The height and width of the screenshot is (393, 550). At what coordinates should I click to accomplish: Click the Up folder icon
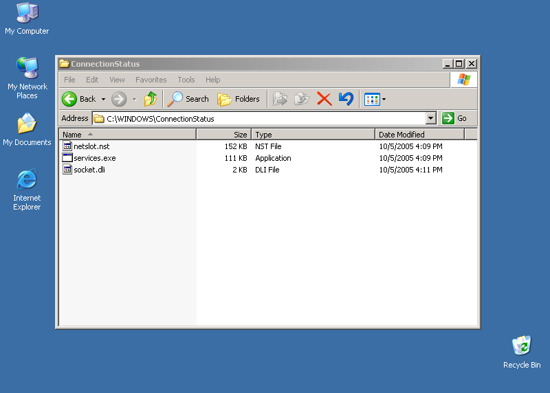151,99
